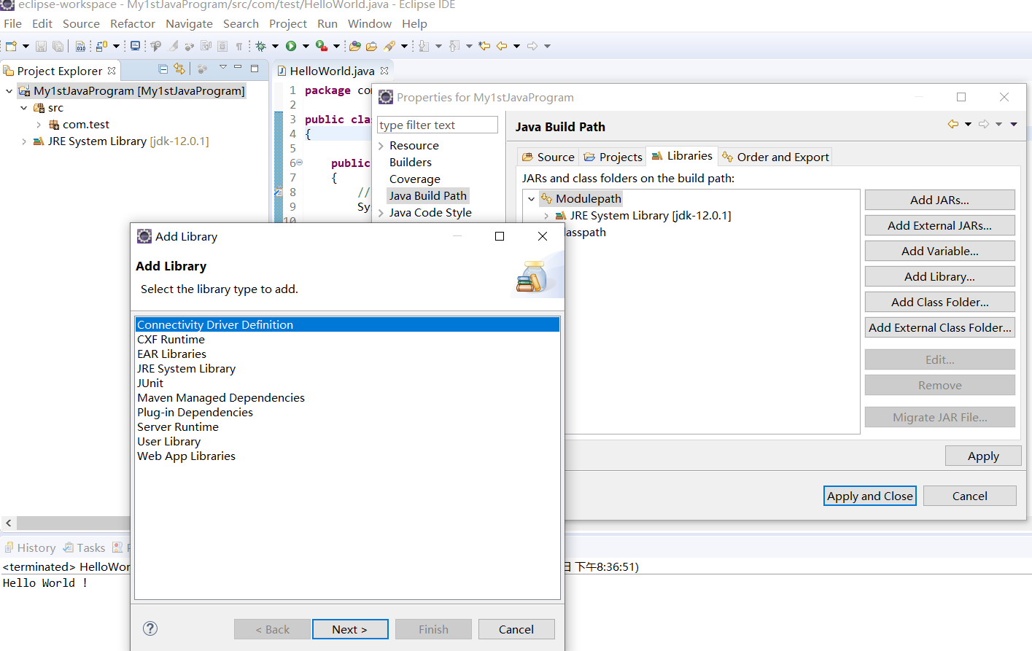Screen dimensions: 1032x651
Task: Toggle Link with Editor in Project Explorer
Action: pyautogui.click(x=179, y=69)
